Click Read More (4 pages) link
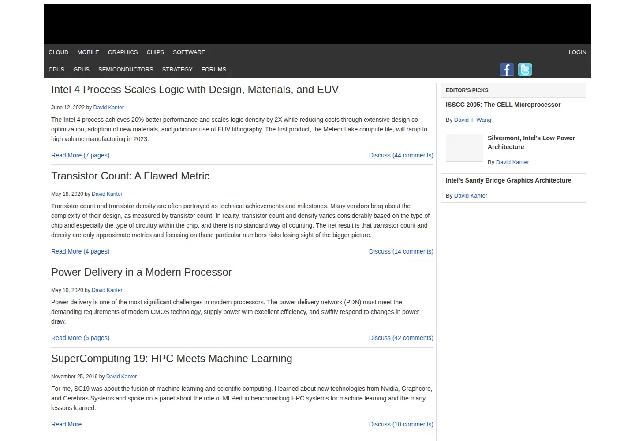Screen dimensions: 635x441 80,251
